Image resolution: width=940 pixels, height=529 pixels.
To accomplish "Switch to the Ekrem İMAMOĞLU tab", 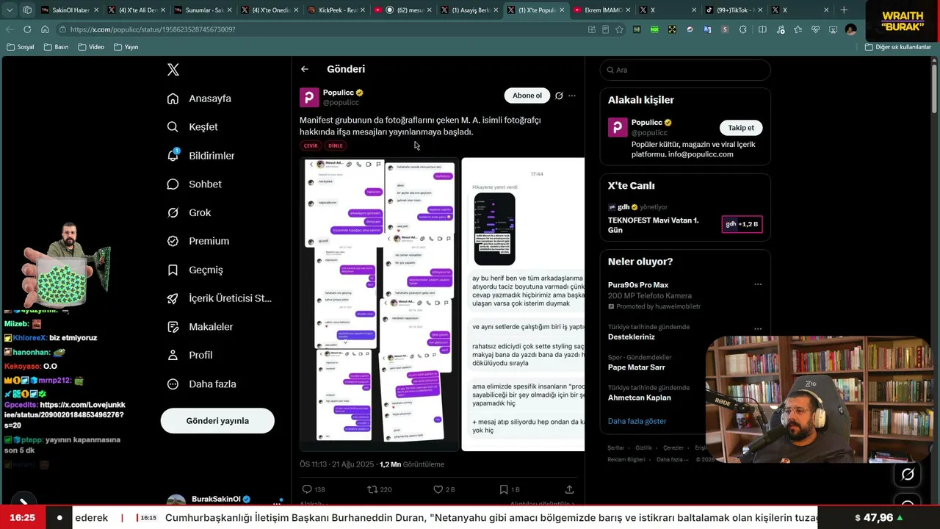I will pyautogui.click(x=602, y=10).
